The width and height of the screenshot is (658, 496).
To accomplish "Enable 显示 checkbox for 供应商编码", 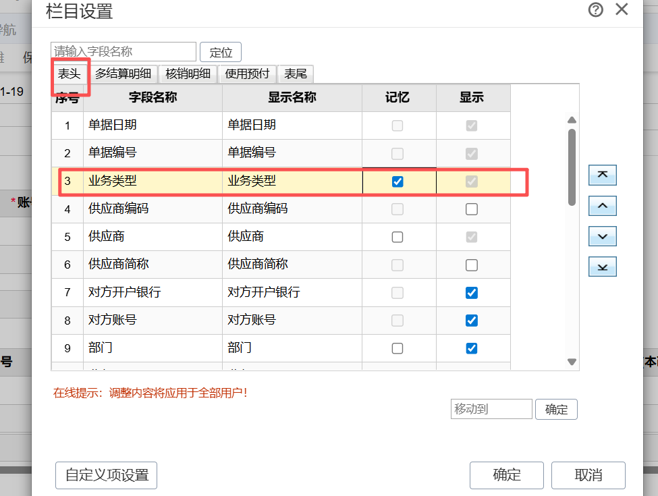I will pyautogui.click(x=472, y=209).
